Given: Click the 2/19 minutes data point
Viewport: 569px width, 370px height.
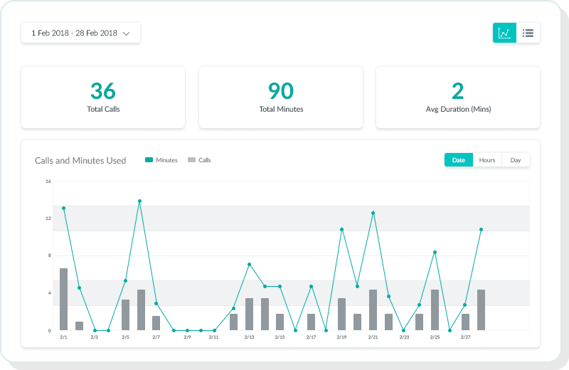Looking at the screenshot, I should (x=342, y=230).
